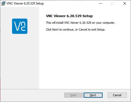This screenshot has width=131, height=102.
Task: Click the horizontal separator above the buttons
Action: pyautogui.click(x=65, y=89)
